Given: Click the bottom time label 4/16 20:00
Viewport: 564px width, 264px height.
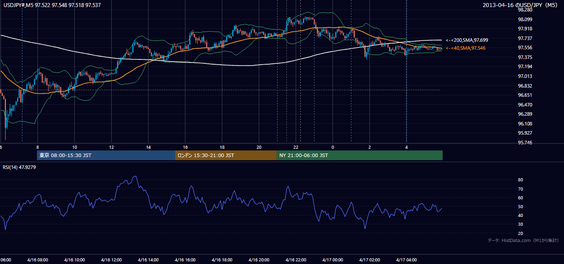Looking at the screenshot, I should click(259, 260).
